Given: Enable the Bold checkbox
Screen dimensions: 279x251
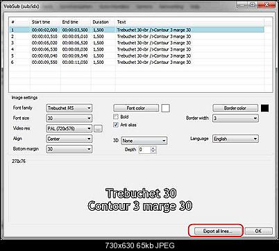Looking at the screenshot, I should [116, 116].
